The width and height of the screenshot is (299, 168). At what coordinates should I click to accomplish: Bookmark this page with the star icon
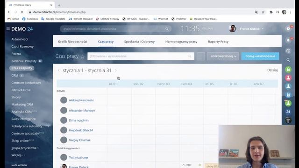[263, 12]
